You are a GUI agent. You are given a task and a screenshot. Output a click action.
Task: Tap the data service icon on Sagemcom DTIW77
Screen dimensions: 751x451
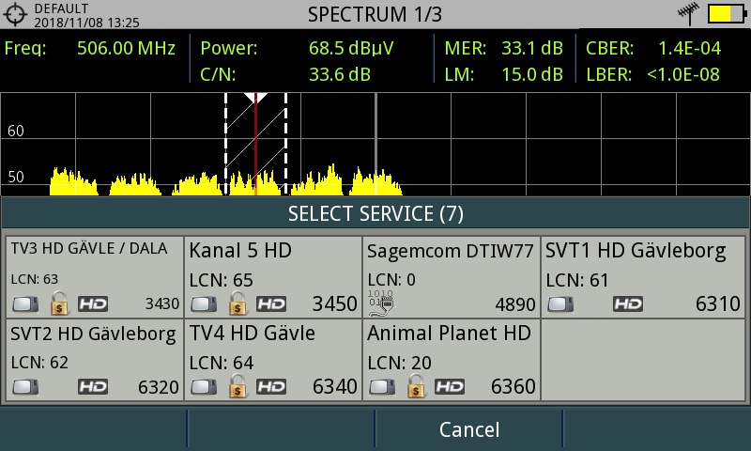point(381,303)
